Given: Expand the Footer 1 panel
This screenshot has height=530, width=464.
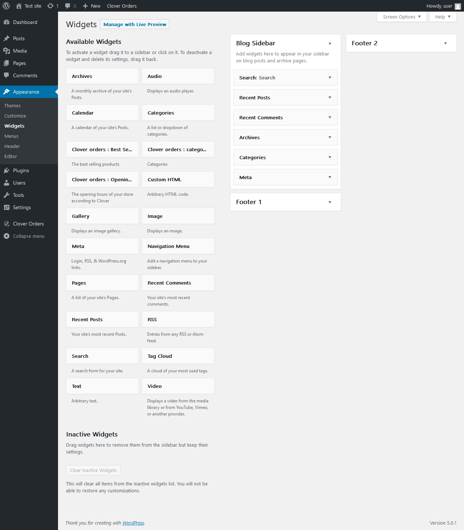Looking at the screenshot, I should coord(330,202).
